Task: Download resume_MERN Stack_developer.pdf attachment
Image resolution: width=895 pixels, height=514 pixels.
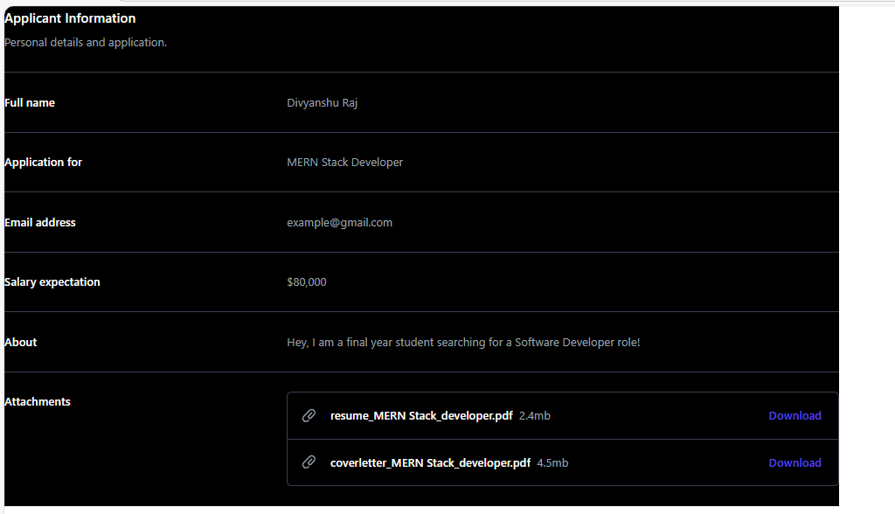Action: coord(794,416)
